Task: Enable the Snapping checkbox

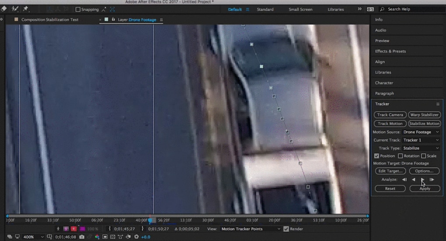Action: (x=78, y=9)
